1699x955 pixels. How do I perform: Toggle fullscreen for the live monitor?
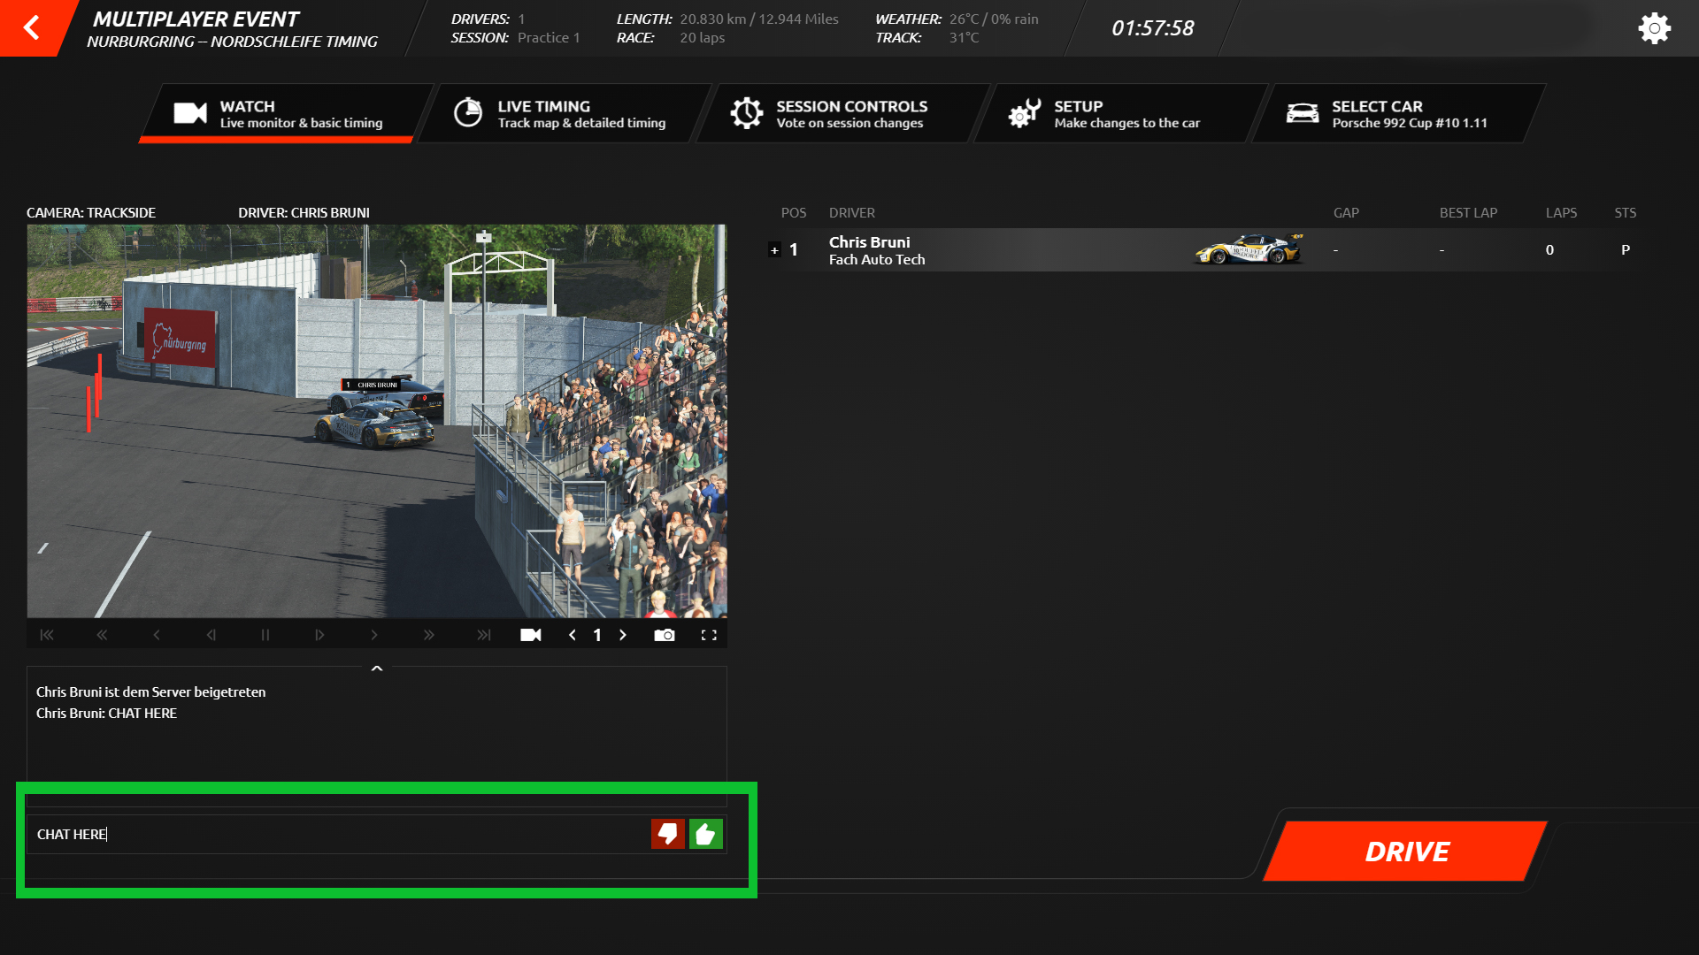point(709,635)
